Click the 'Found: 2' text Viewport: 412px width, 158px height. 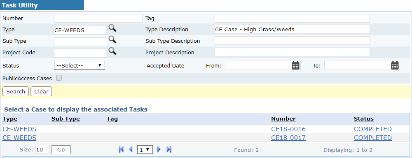click(246, 150)
